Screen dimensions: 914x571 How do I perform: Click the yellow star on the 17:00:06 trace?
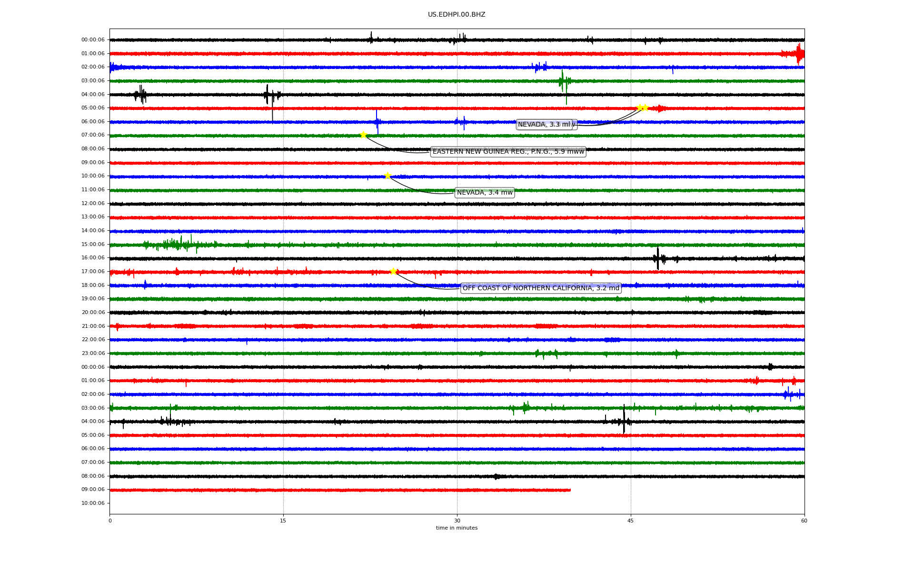(393, 271)
